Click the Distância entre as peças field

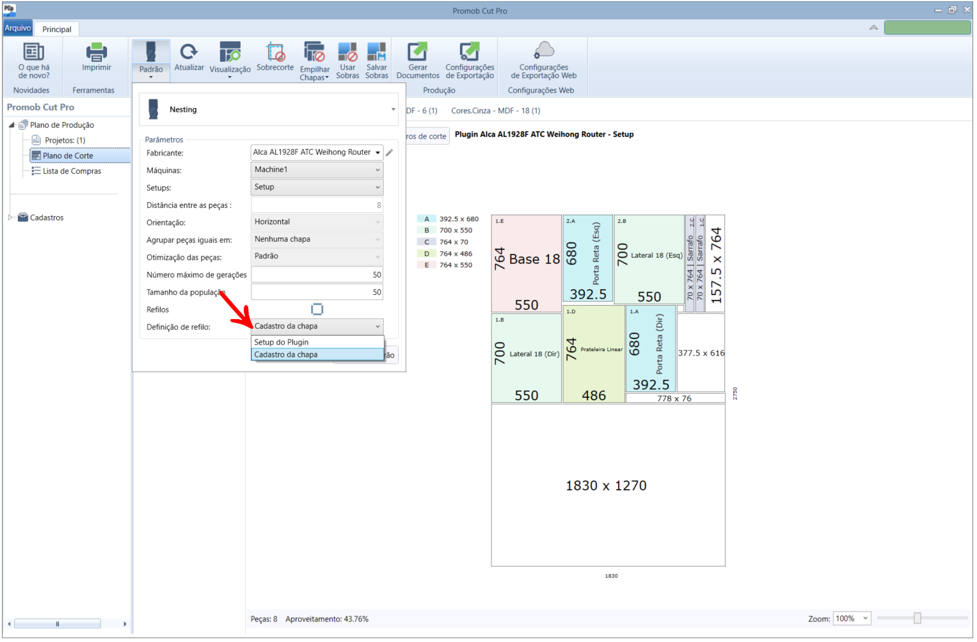pyautogui.click(x=317, y=205)
